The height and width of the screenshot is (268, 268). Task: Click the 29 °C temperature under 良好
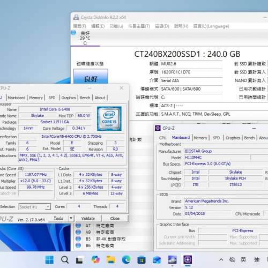85,38
